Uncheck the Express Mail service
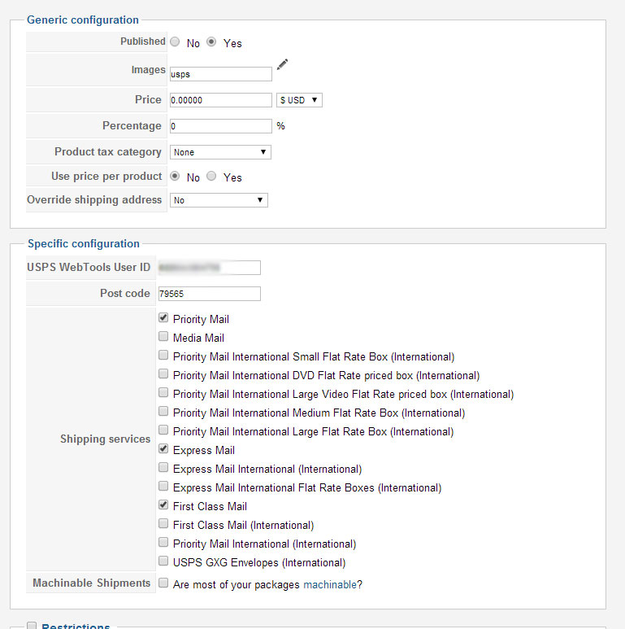This screenshot has width=625, height=629. [x=163, y=449]
